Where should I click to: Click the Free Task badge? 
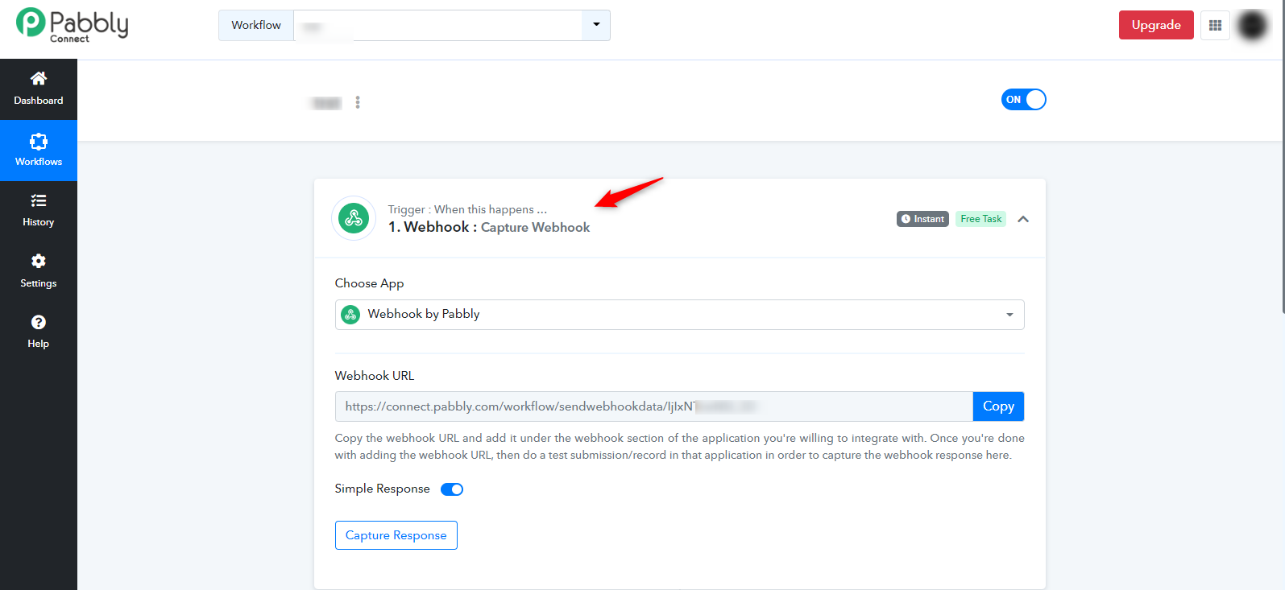pyautogui.click(x=980, y=219)
